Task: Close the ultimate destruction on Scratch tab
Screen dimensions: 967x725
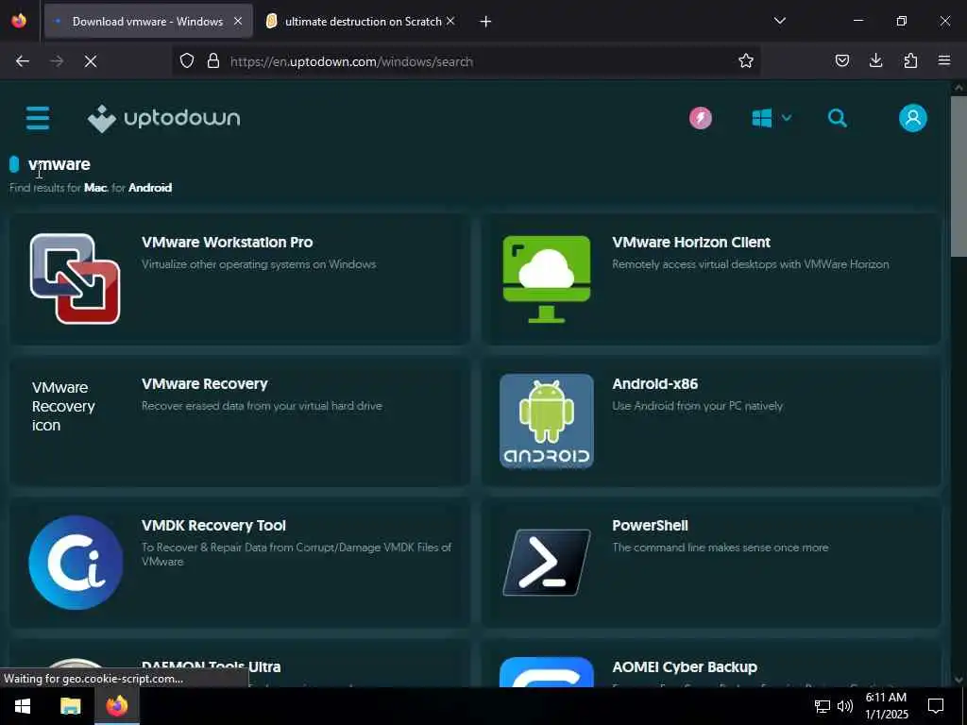Action: (x=450, y=21)
